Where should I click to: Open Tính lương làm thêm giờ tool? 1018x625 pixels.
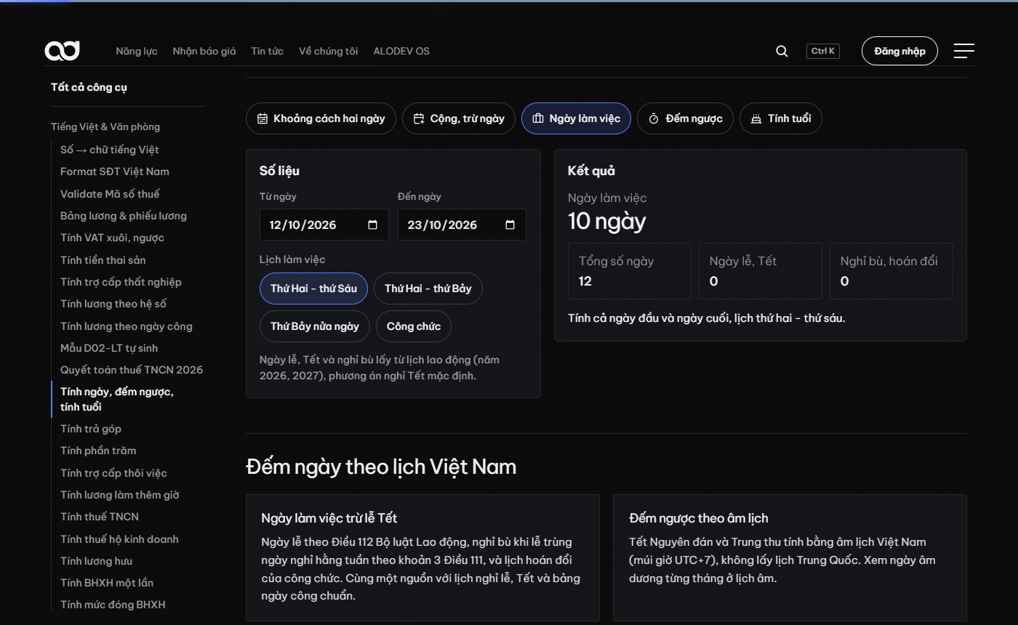[x=120, y=495]
